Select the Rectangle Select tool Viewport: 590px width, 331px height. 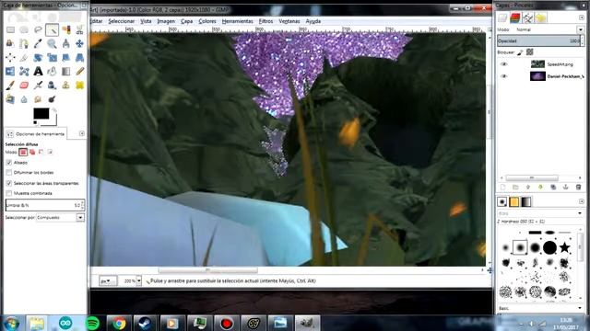coord(10,29)
